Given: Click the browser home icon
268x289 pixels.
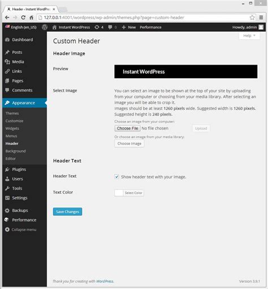Looking at the screenshot, I should [x=32, y=18].
